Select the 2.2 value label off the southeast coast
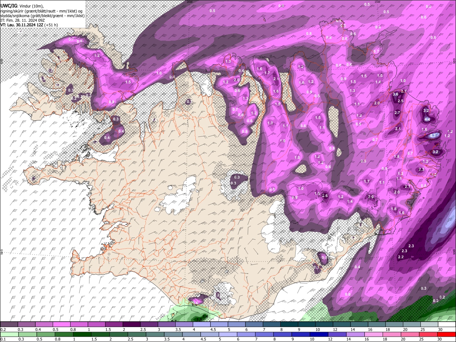Image resolution: width=456 pixels, height=342 pixels. click(401, 257)
